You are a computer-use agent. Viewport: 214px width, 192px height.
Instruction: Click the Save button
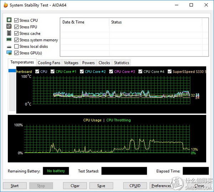101,186
